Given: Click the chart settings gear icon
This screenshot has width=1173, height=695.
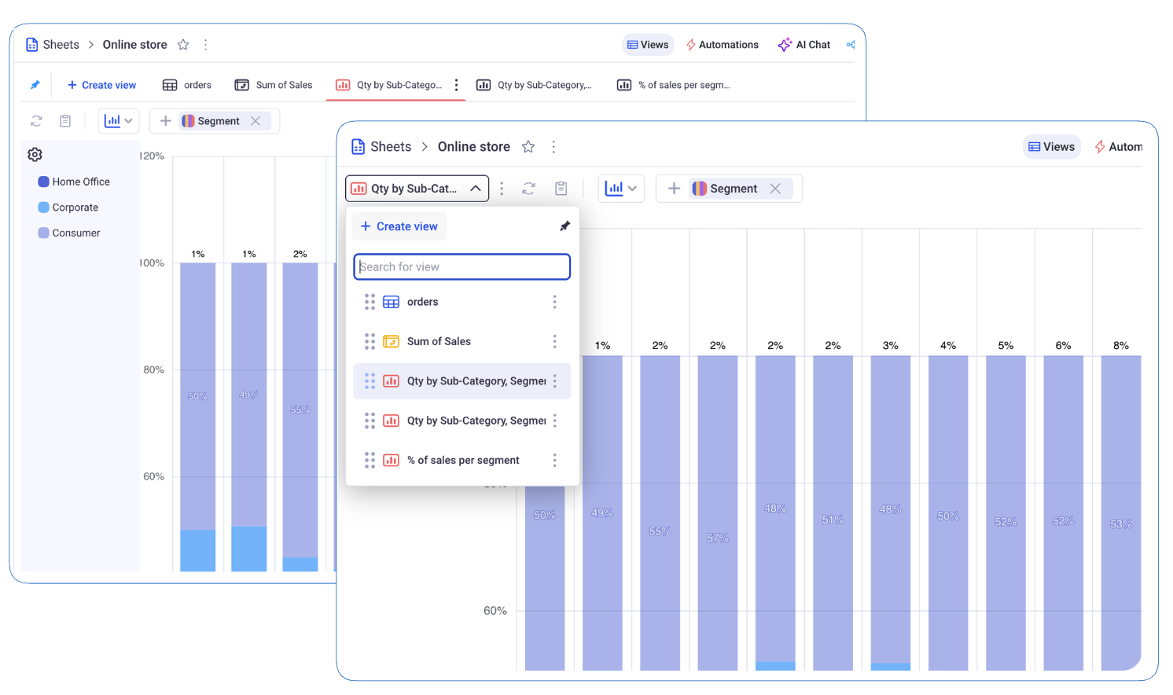Looking at the screenshot, I should pos(35,155).
